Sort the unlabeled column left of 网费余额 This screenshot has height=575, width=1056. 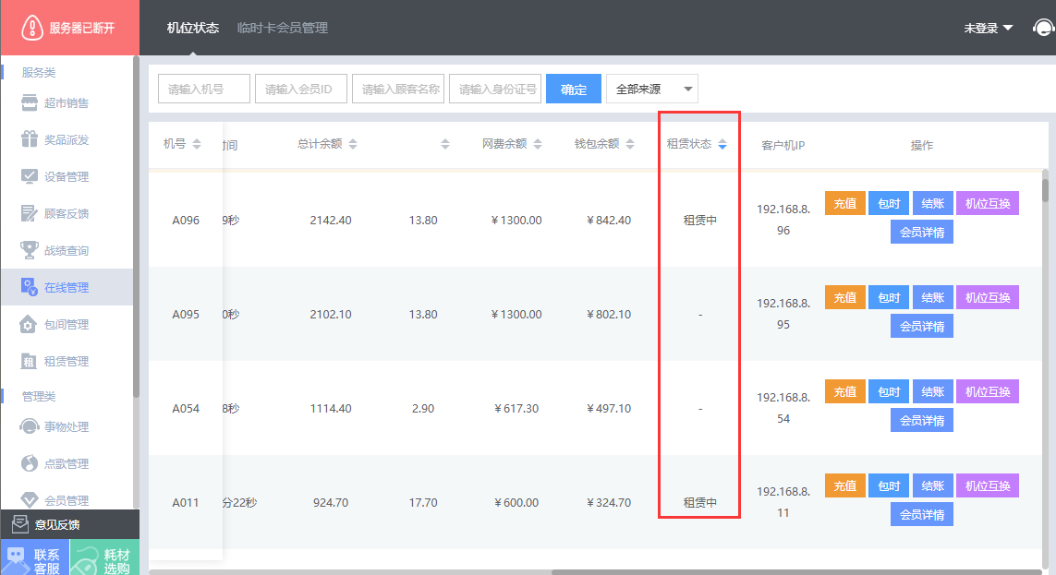pos(445,144)
